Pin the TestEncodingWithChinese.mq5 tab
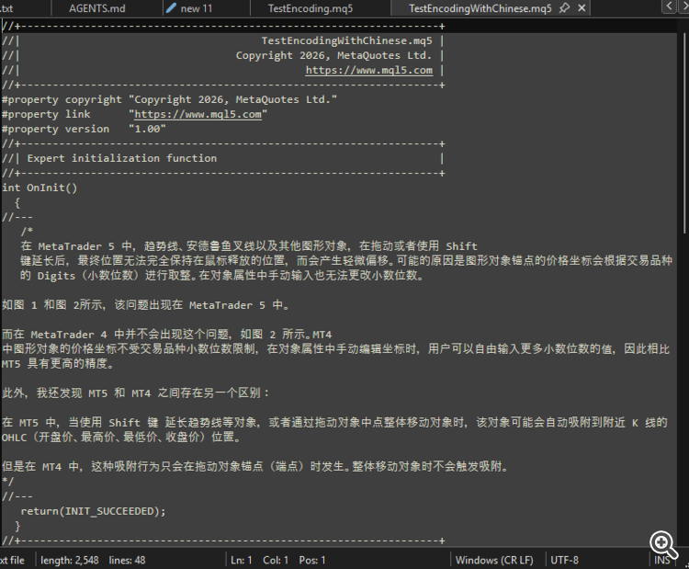The width and height of the screenshot is (689, 569). point(565,8)
